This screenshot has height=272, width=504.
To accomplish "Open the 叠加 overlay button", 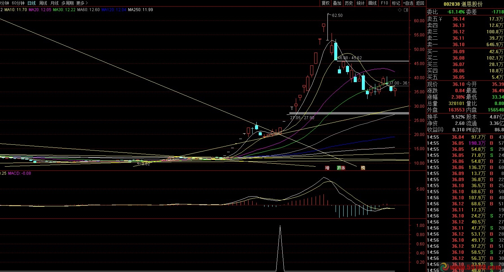I will (337, 3).
